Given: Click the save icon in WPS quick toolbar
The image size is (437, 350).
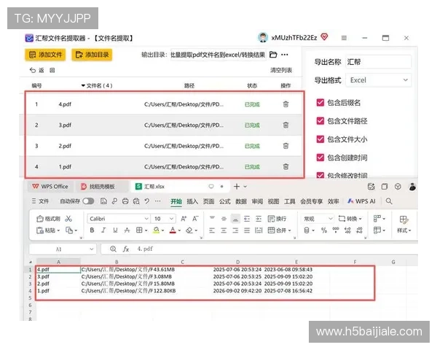Looking at the screenshot, I should point(103,201).
